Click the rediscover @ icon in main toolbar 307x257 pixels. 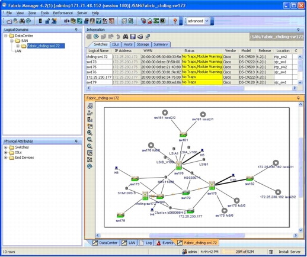point(28,21)
